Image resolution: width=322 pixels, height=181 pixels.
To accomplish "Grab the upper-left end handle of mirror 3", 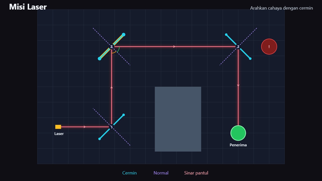I will point(226,35).
